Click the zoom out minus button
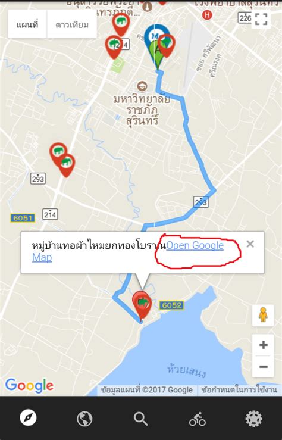Screen dimensions: 282x440 pyautogui.click(x=263, y=367)
